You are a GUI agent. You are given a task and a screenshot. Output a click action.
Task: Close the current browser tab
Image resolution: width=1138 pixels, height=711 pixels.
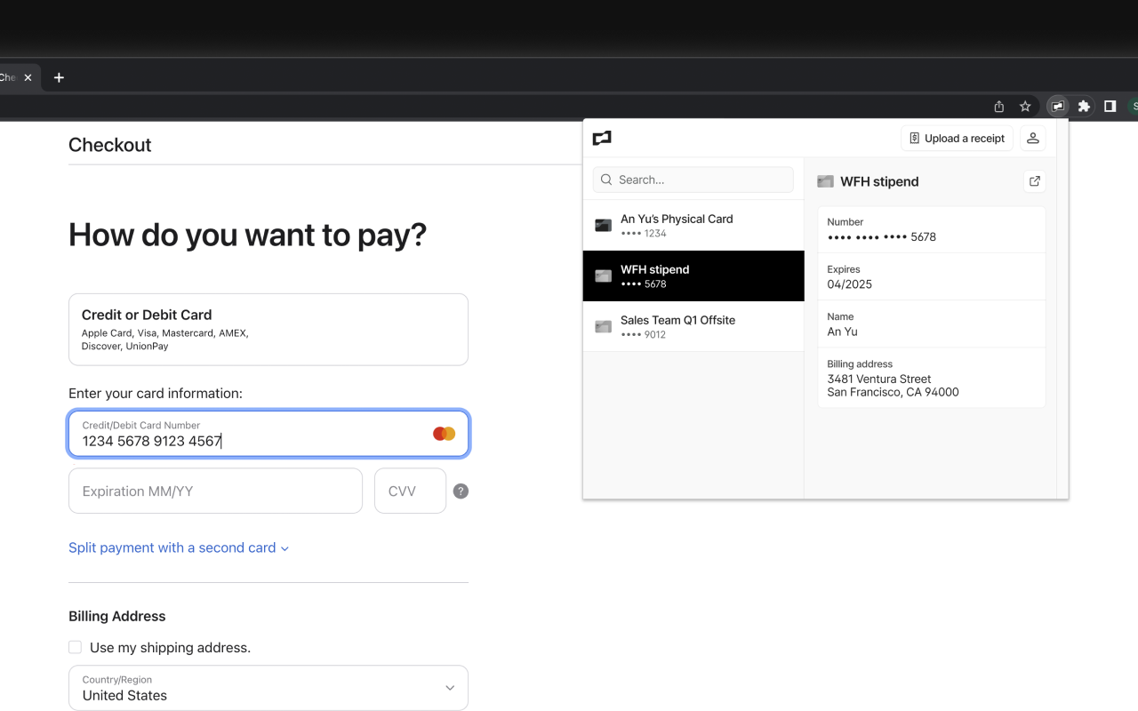pyautogui.click(x=28, y=77)
